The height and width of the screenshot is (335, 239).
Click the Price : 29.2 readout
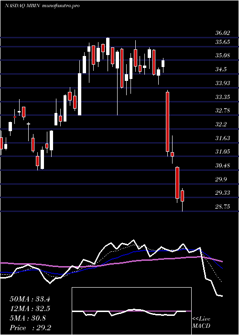[30, 328]
